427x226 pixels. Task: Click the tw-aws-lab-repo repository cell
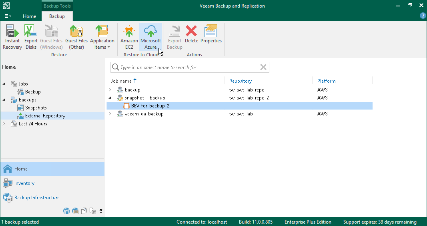tap(247, 89)
